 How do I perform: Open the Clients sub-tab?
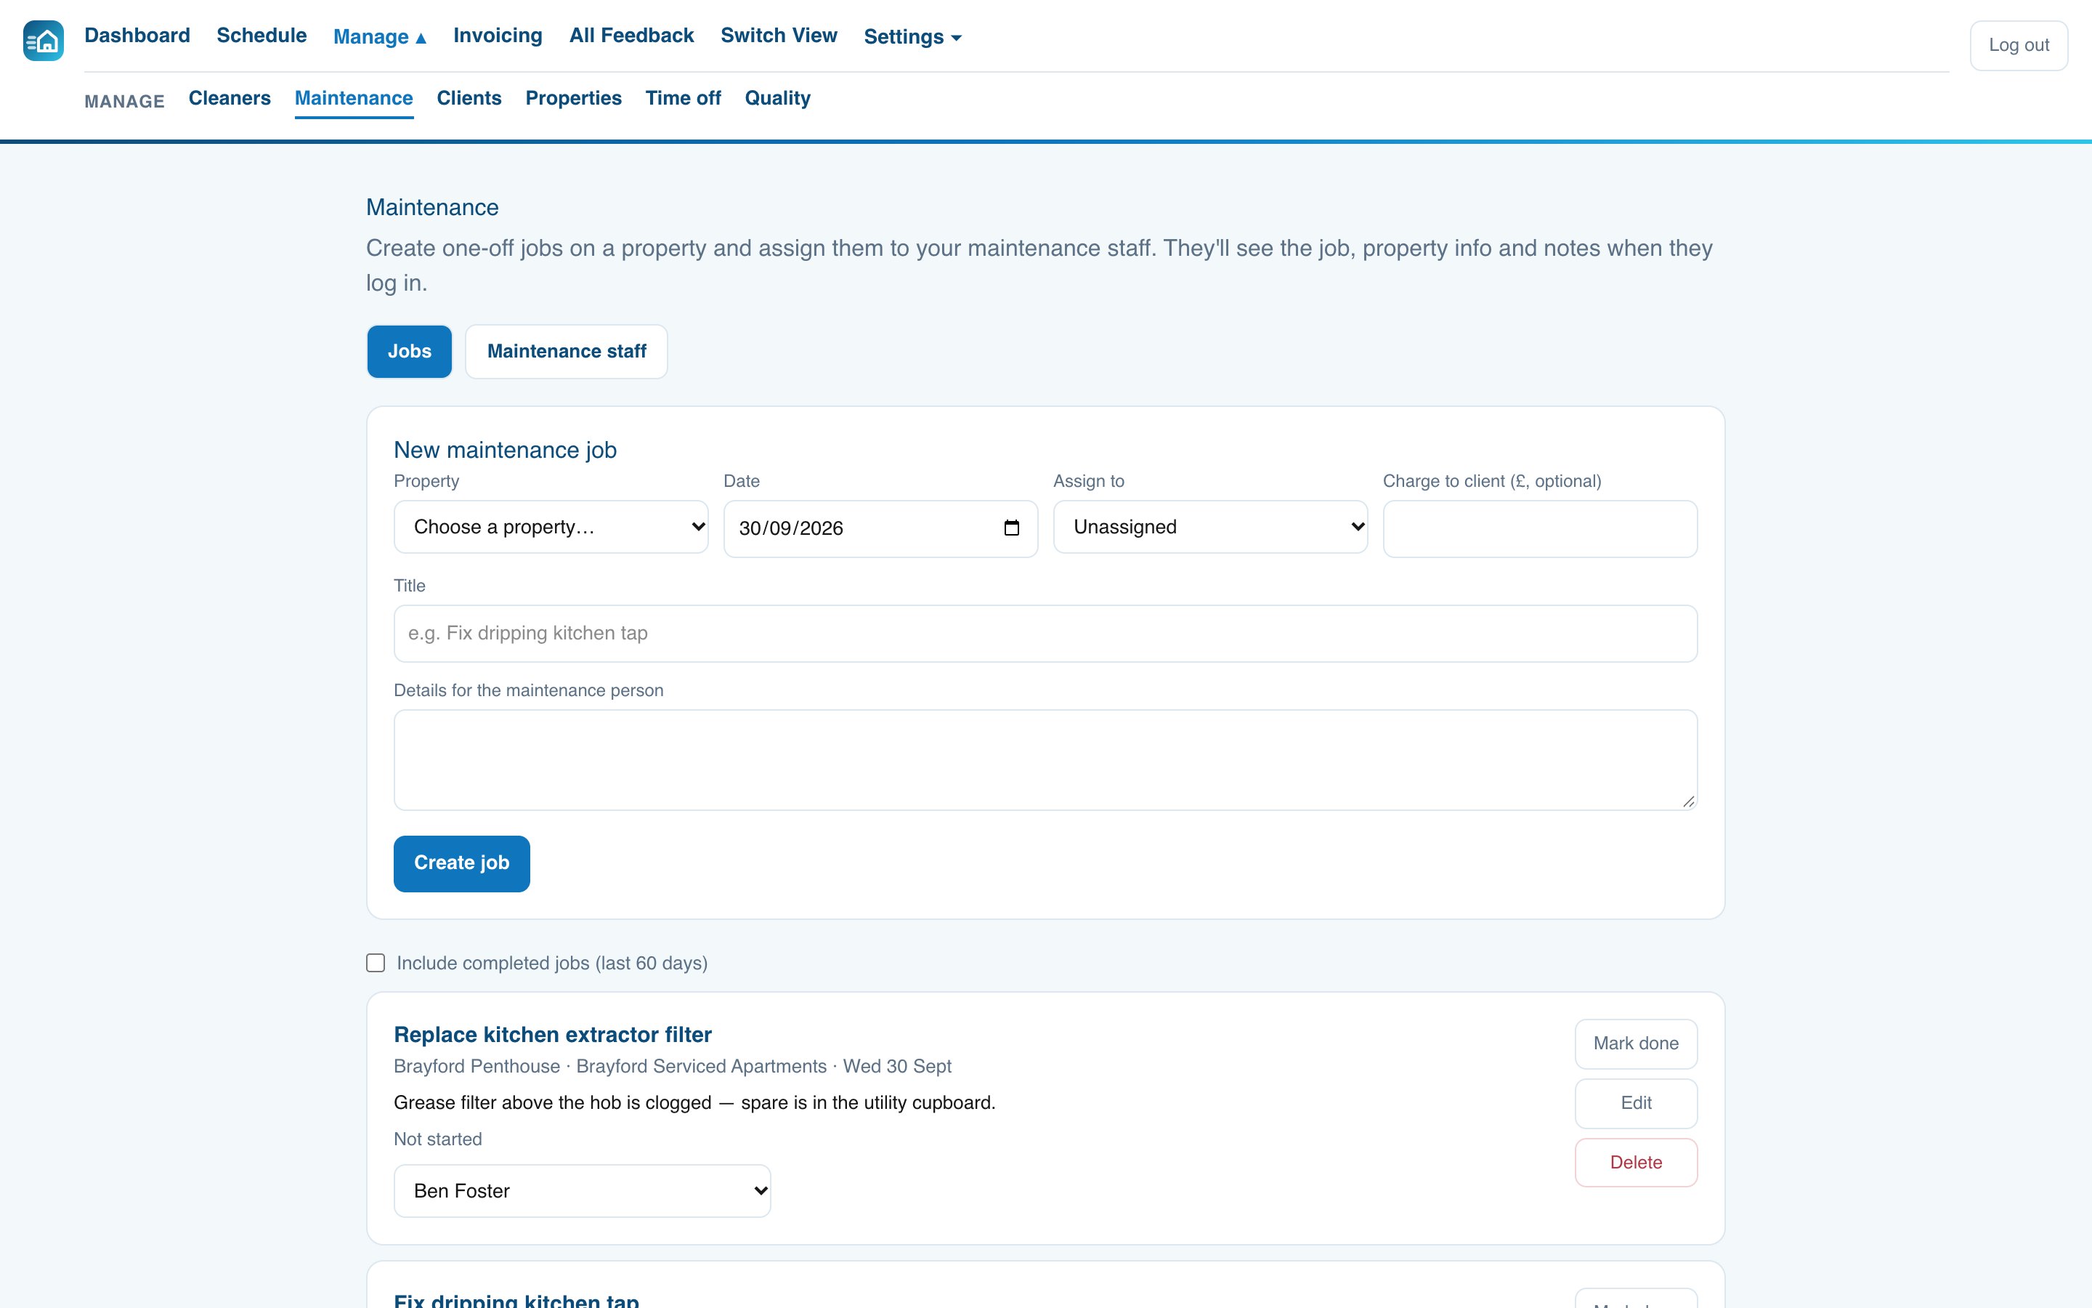469,98
